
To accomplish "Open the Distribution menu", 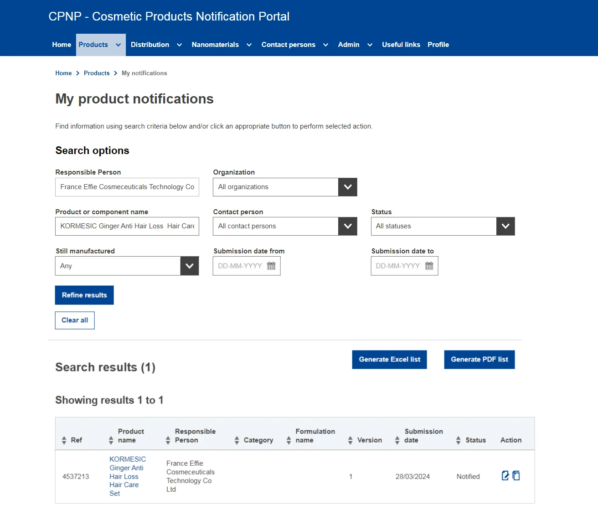I will point(156,45).
